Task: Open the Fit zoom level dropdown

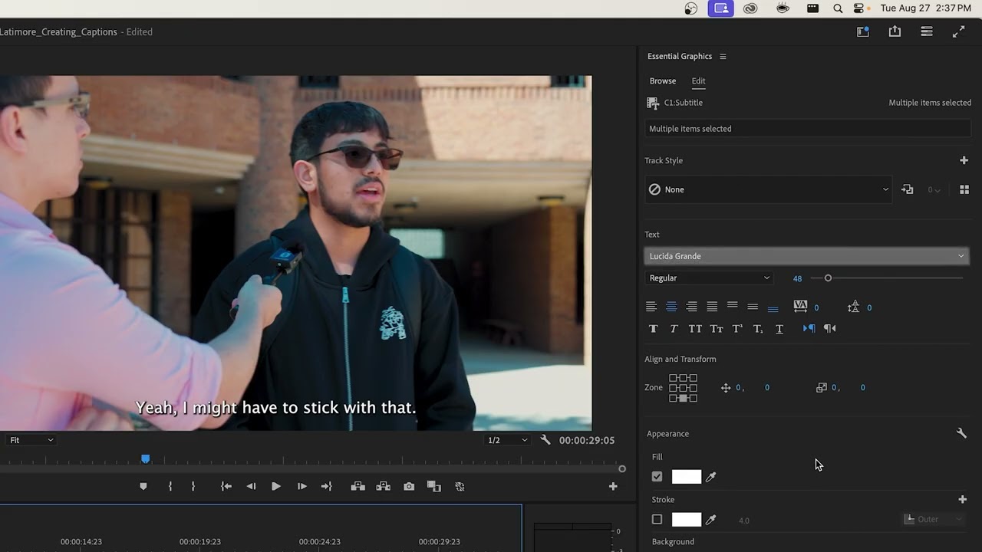Action: (x=31, y=440)
